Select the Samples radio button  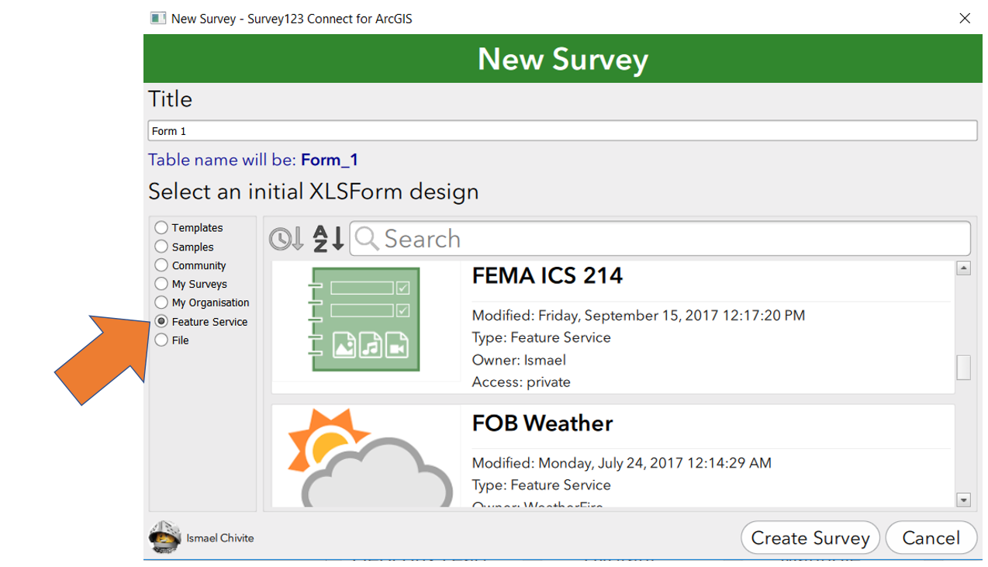[161, 247]
